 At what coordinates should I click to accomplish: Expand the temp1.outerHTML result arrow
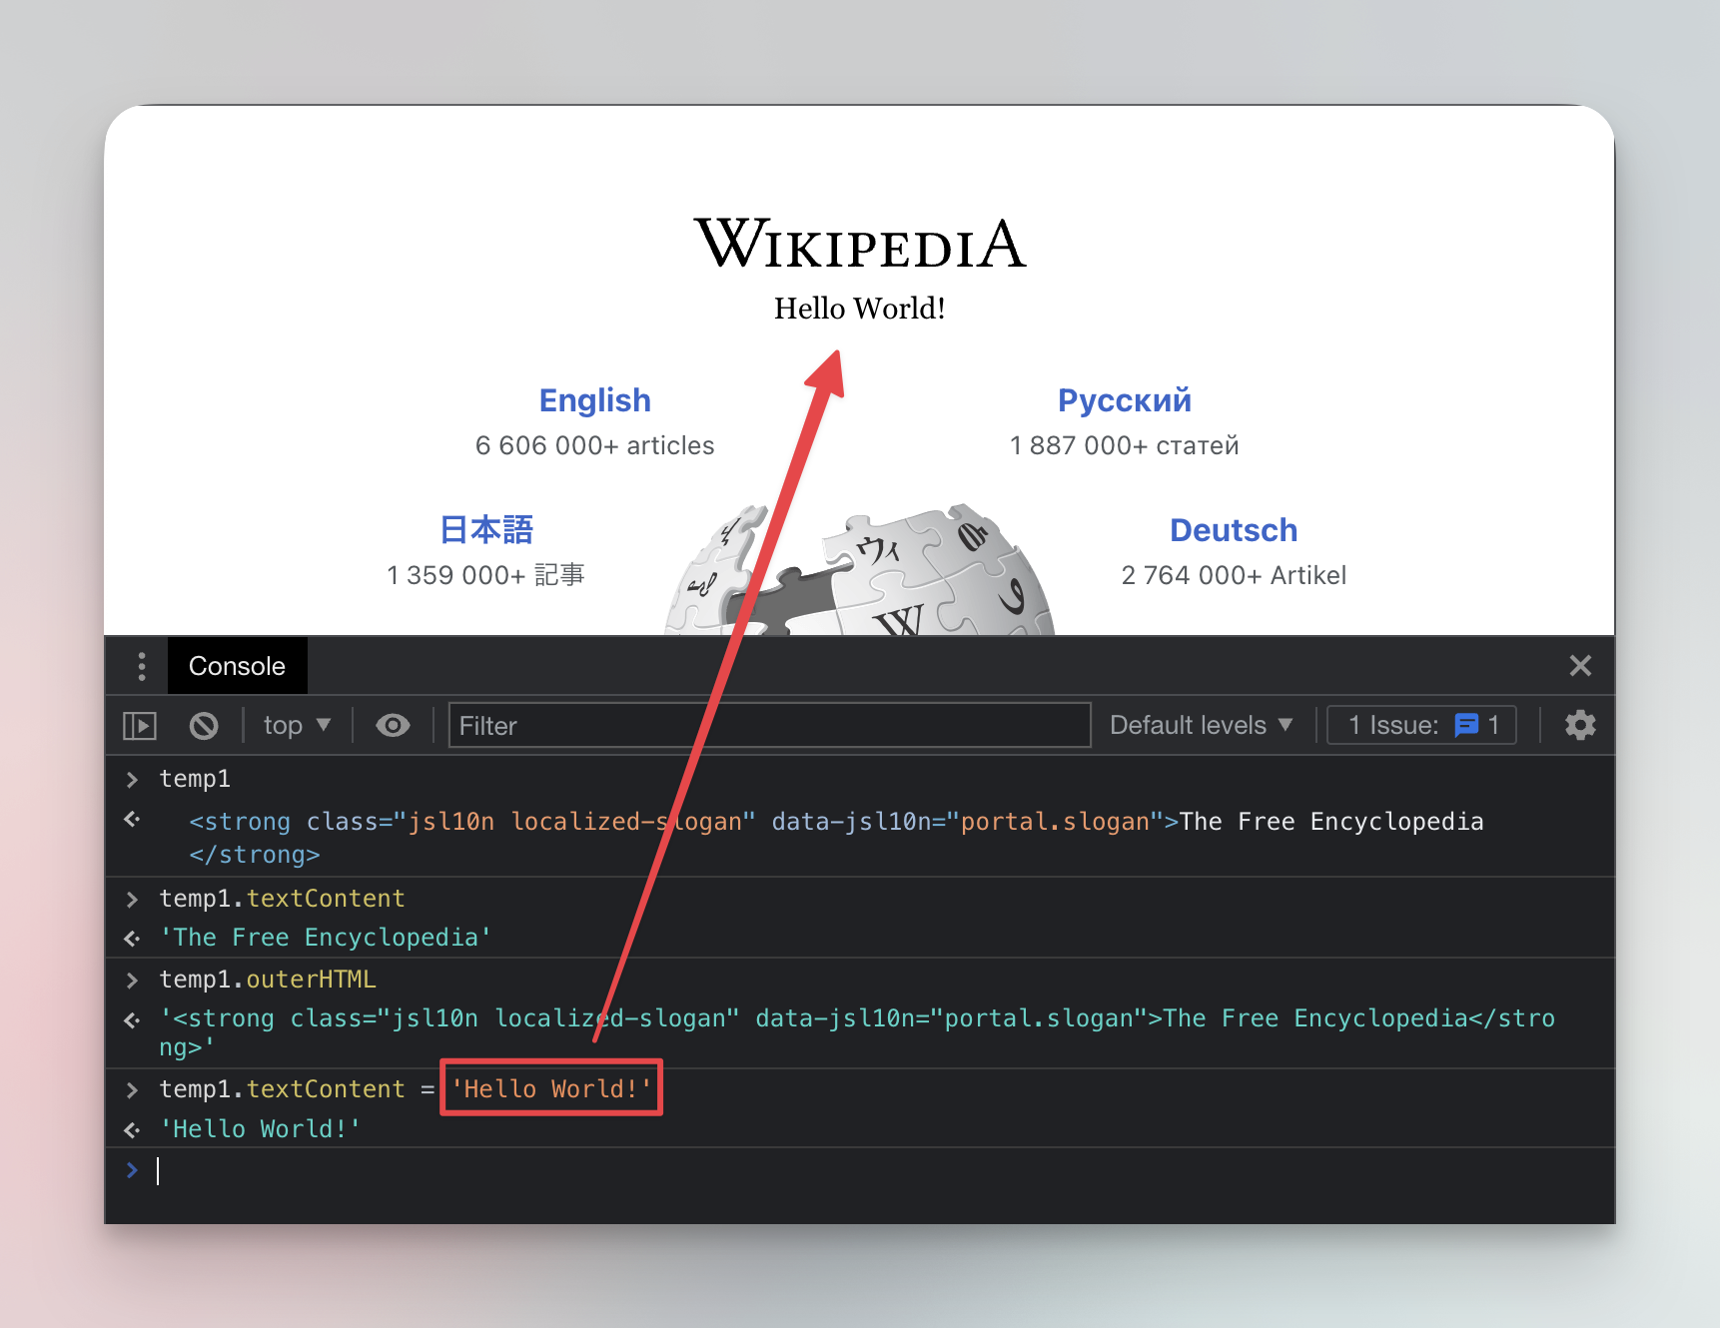point(131,1019)
